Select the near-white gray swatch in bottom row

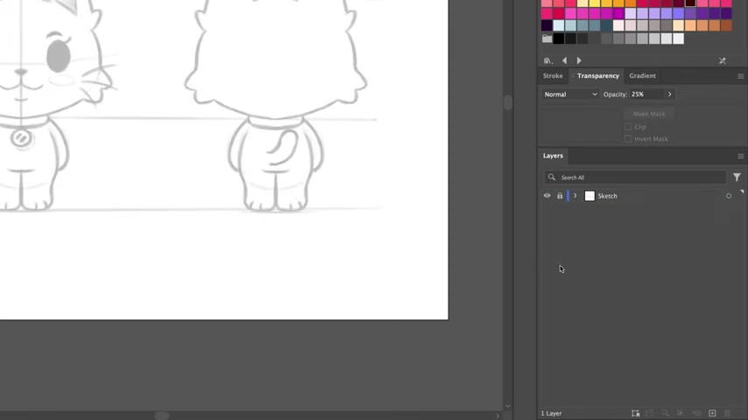tap(678, 38)
